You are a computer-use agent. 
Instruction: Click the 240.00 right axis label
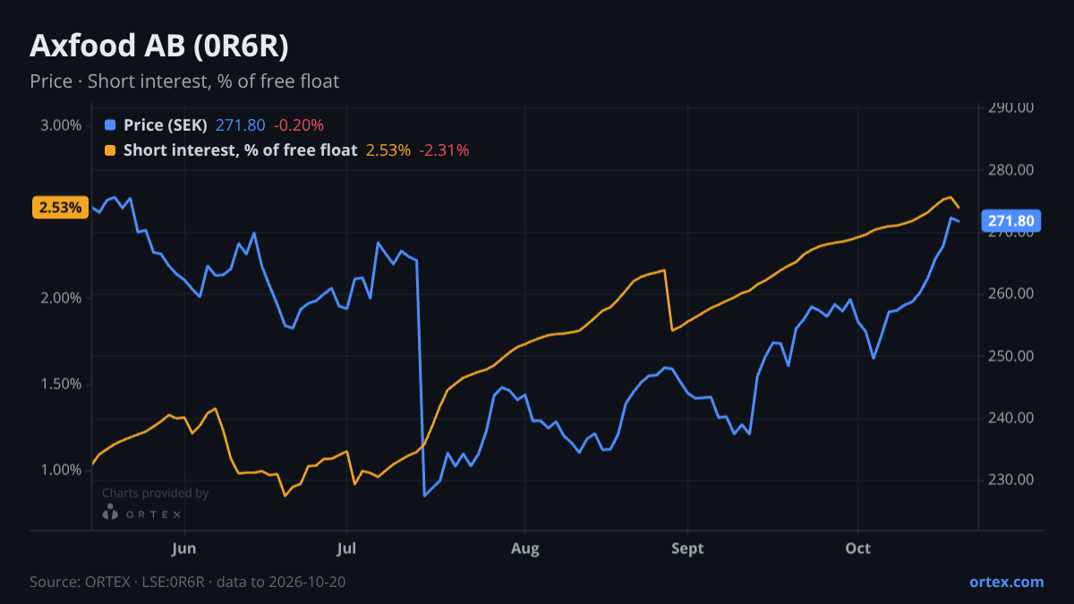pos(1011,418)
